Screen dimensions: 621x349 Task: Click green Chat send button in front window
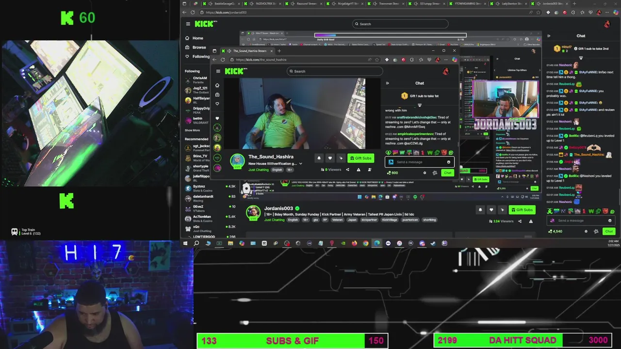[x=447, y=173]
